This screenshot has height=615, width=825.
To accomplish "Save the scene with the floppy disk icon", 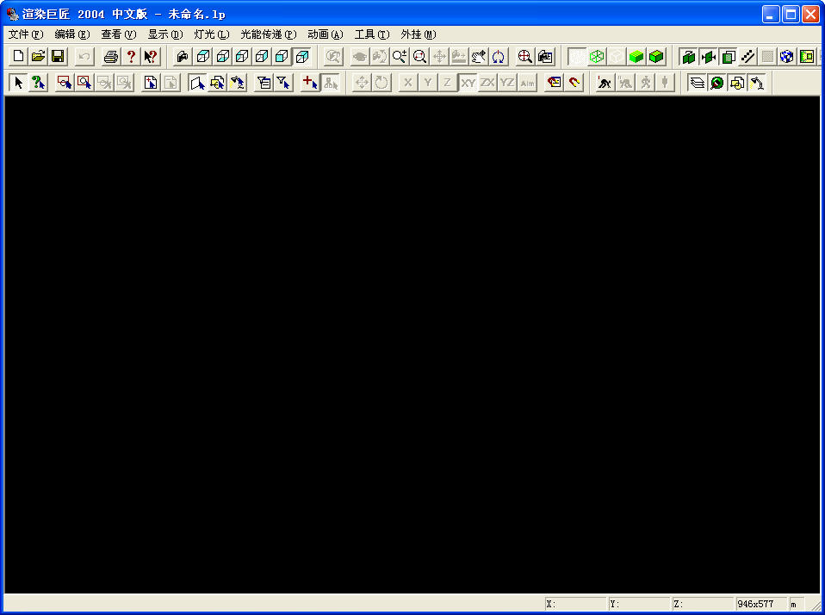I will point(58,57).
